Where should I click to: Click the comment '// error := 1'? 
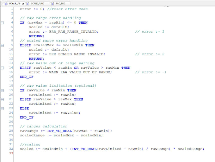click(150, 32)
